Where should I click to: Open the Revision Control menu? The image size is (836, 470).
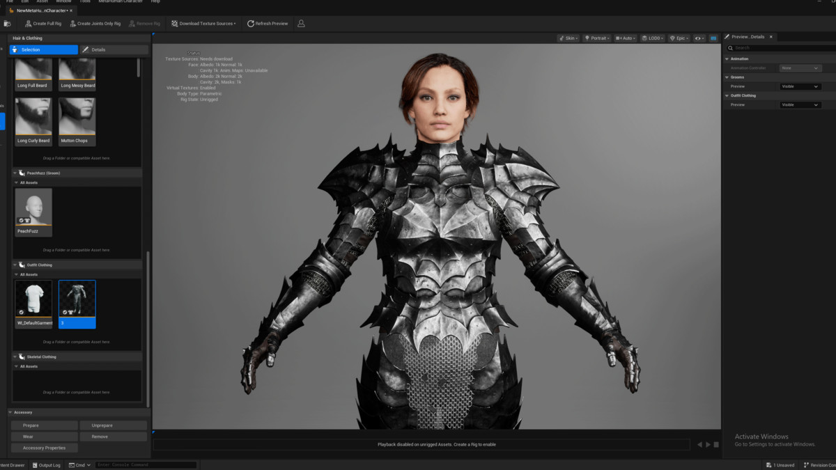click(x=819, y=465)
